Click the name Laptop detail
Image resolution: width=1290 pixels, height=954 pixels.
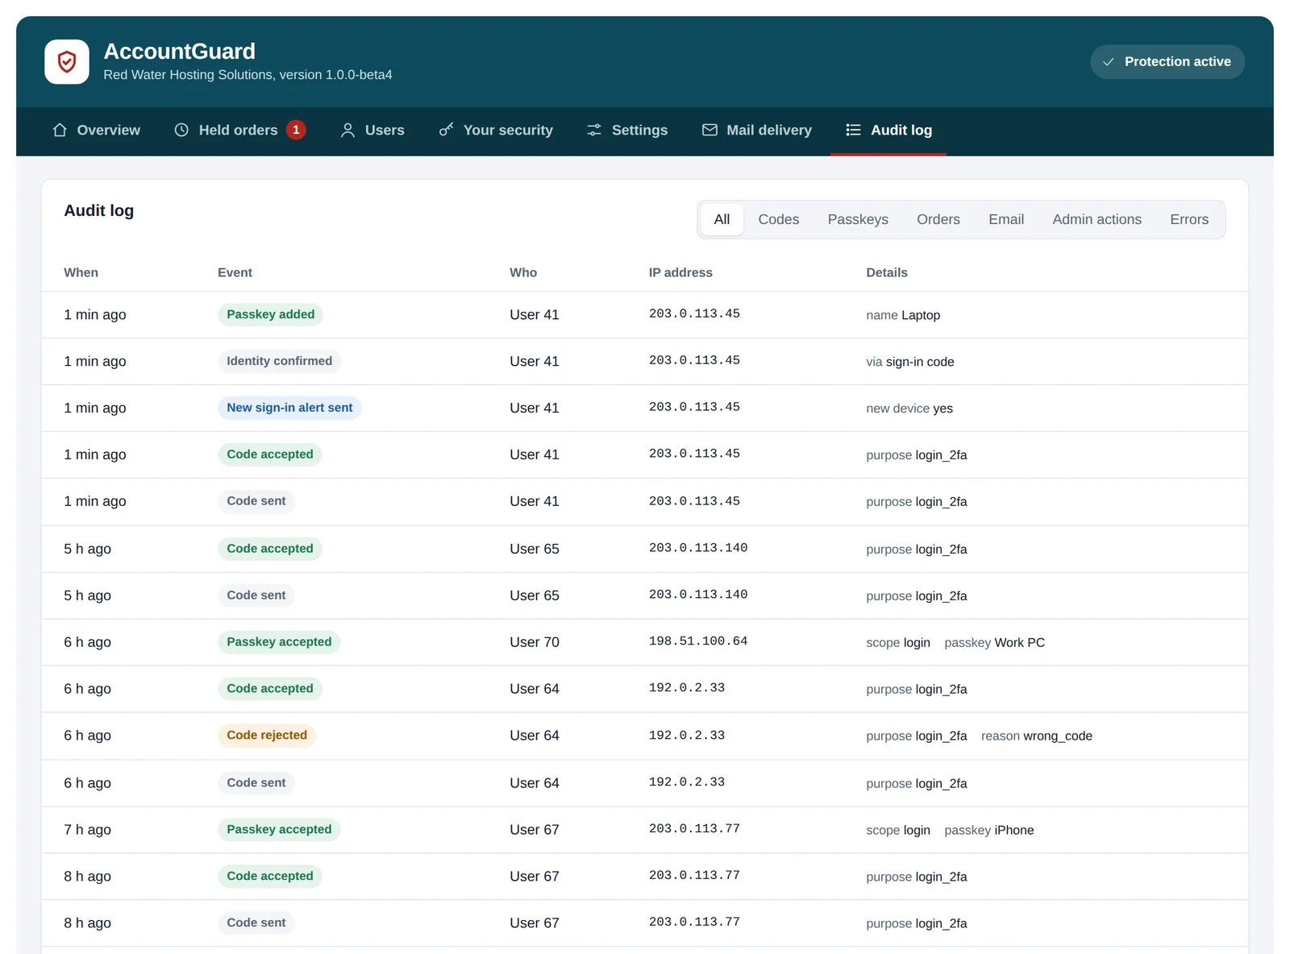pos(903,315)
